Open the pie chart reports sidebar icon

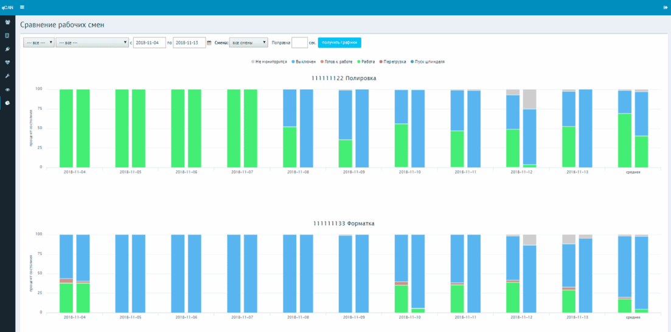tap(7, 103)
